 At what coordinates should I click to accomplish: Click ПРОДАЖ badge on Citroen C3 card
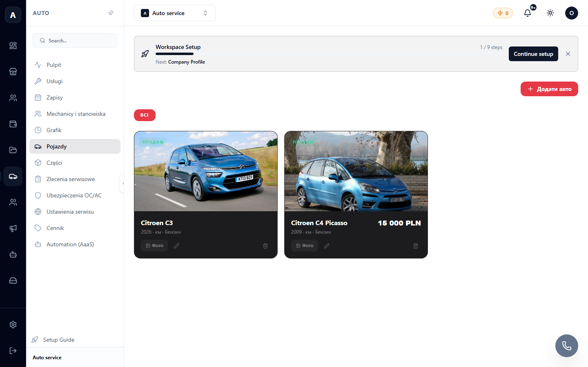[x=153, y=142]
